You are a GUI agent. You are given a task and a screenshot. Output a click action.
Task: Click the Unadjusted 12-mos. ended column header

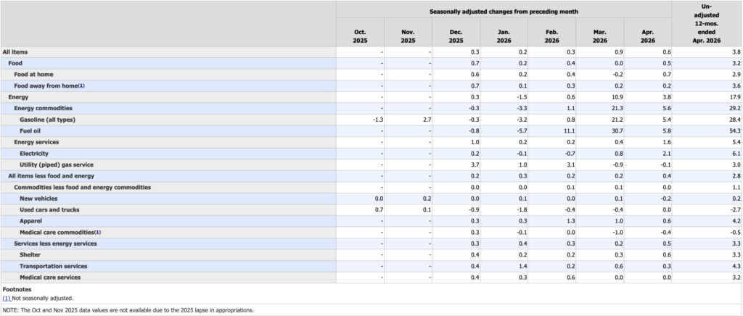pos(707,24)
